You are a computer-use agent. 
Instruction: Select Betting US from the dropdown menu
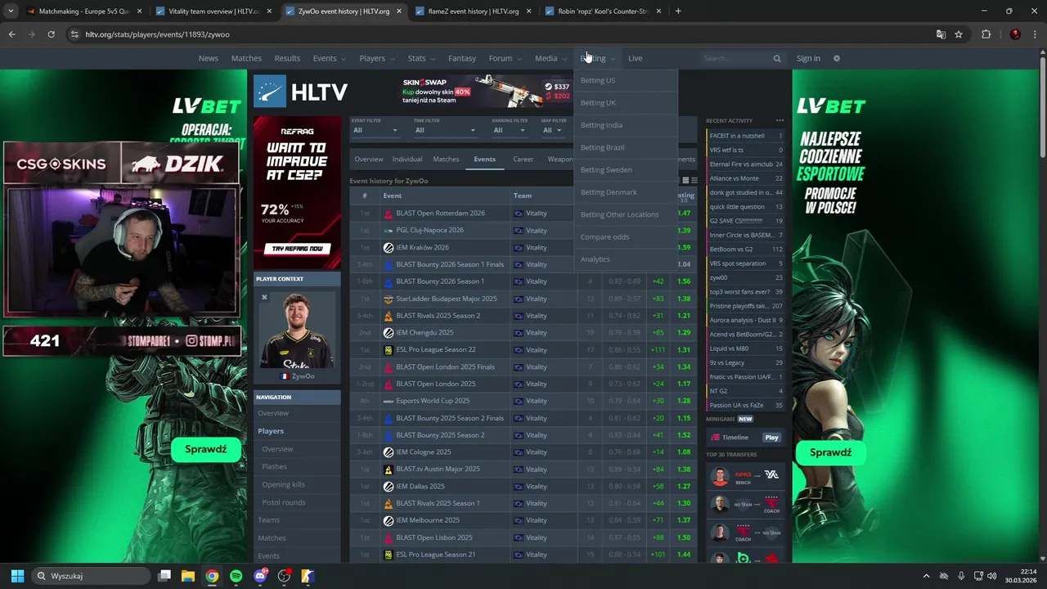pos(626,80)
